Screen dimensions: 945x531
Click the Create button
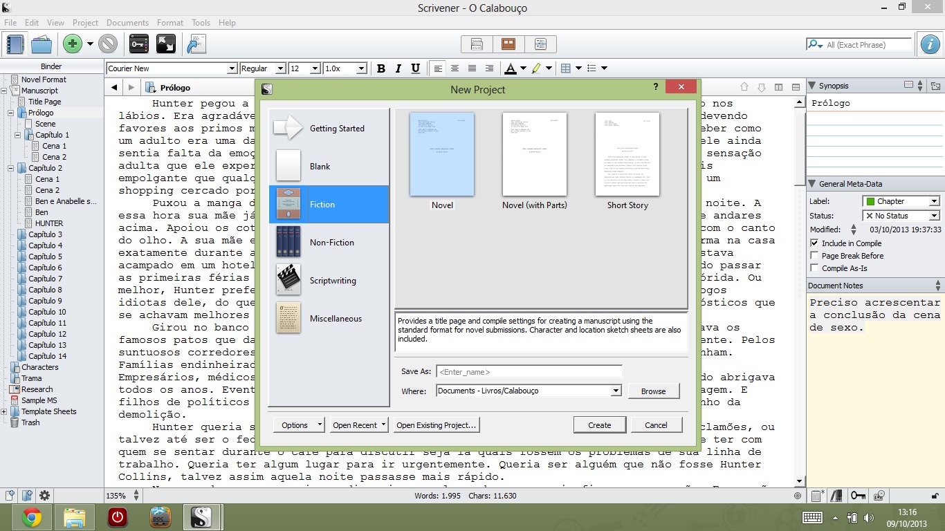click(x=599, y=425)
